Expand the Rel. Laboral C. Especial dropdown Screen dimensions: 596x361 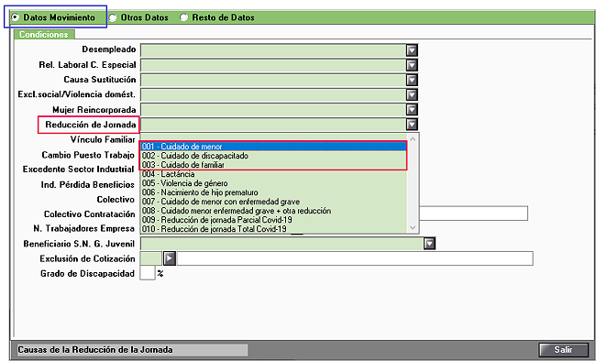[x=412, y=65]
